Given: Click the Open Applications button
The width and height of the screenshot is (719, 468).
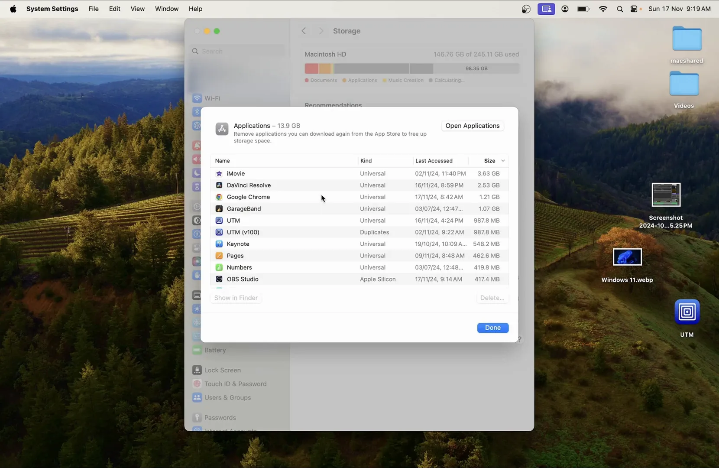Looking at the screenshot, I should [473, 126].
